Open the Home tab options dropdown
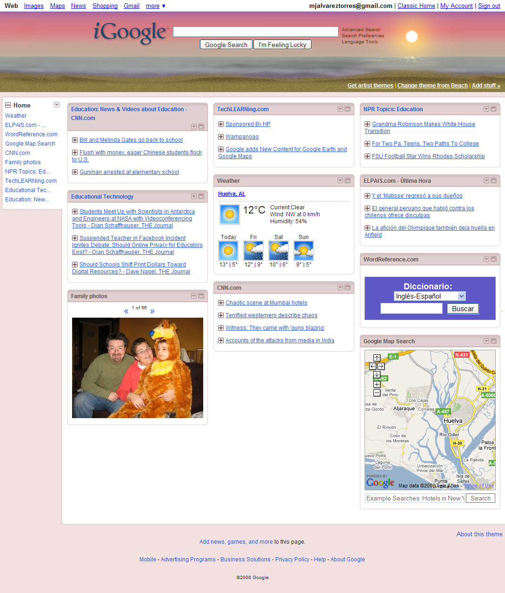505x593 pixels. tap(57, 105)
